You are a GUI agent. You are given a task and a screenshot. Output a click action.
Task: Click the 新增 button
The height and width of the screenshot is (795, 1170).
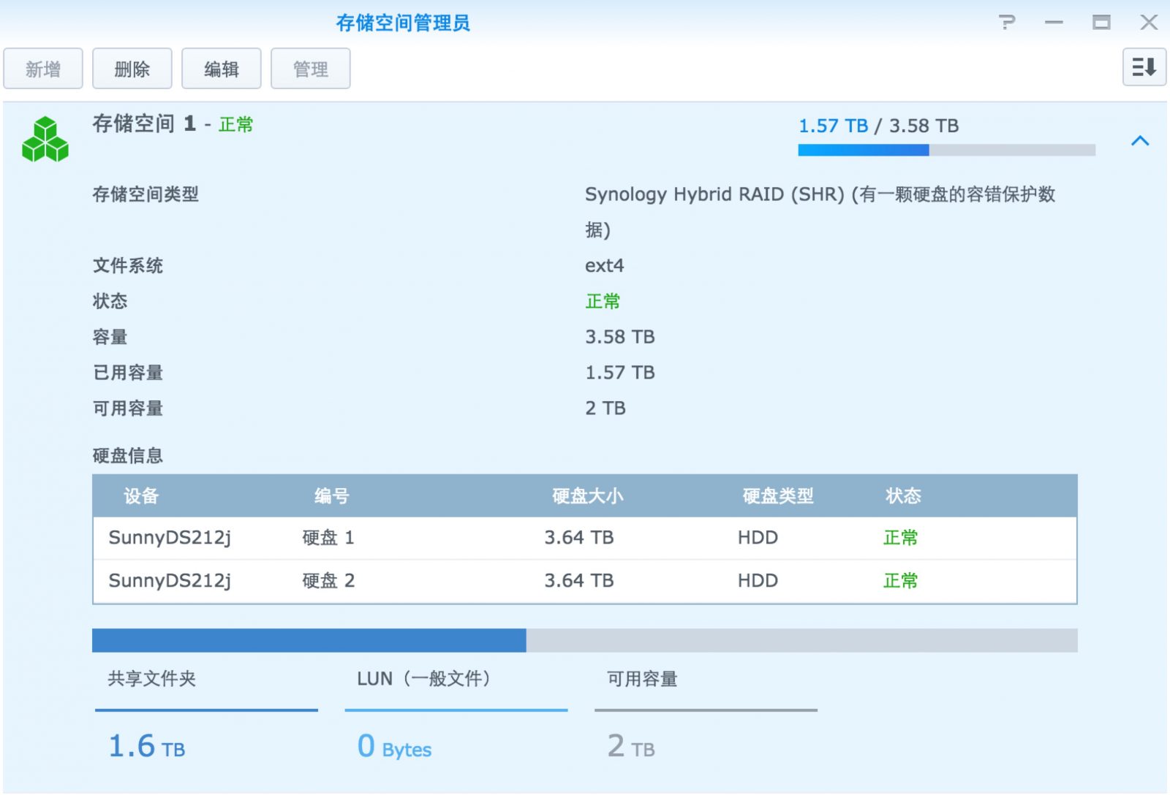coord(43,69)
